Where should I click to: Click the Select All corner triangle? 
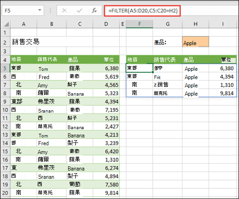pos(6,24)
